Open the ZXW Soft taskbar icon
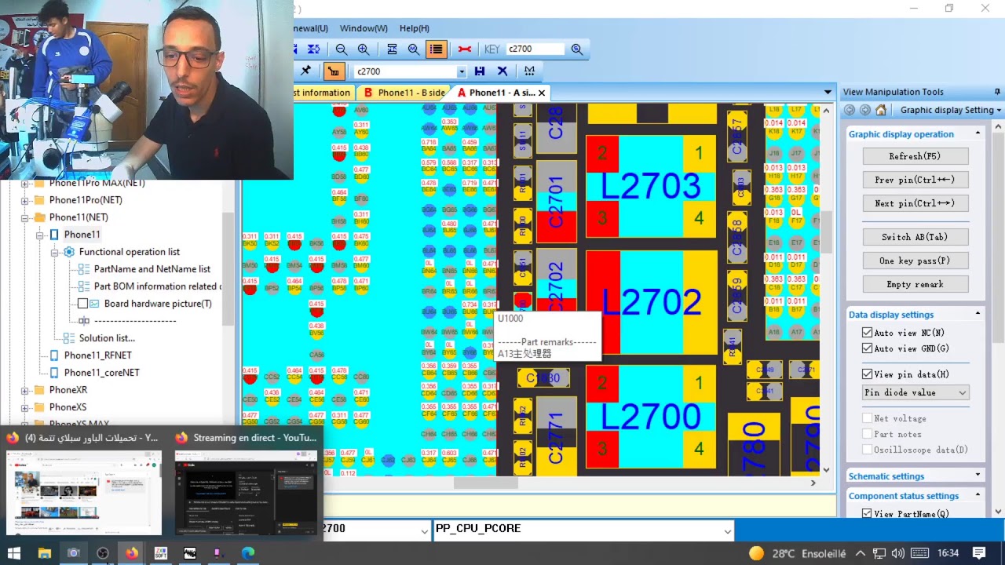 161,553
